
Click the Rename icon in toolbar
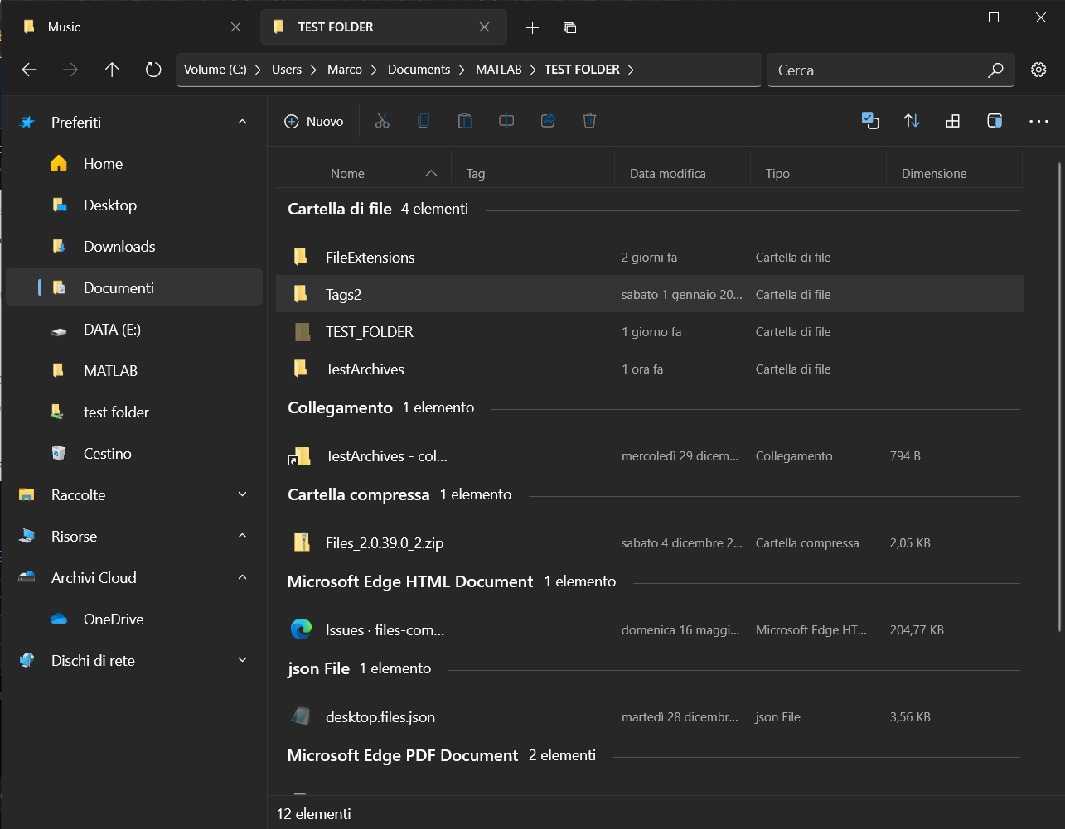point(506,121)
